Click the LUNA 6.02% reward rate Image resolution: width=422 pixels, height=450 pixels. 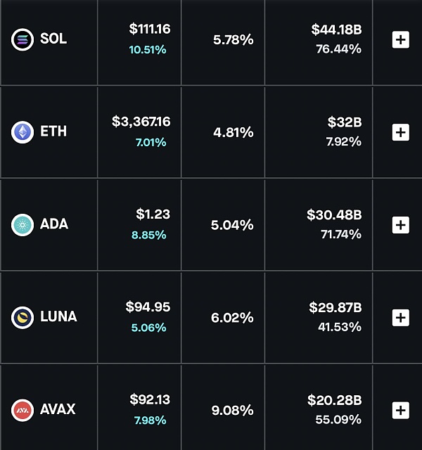pos(232,318)
